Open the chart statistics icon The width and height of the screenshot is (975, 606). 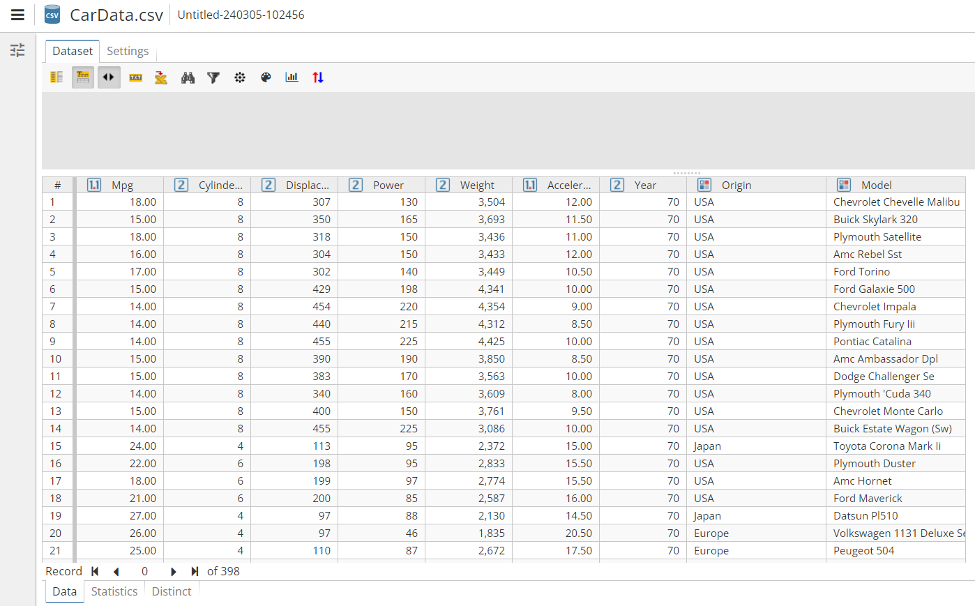point(292,77)
